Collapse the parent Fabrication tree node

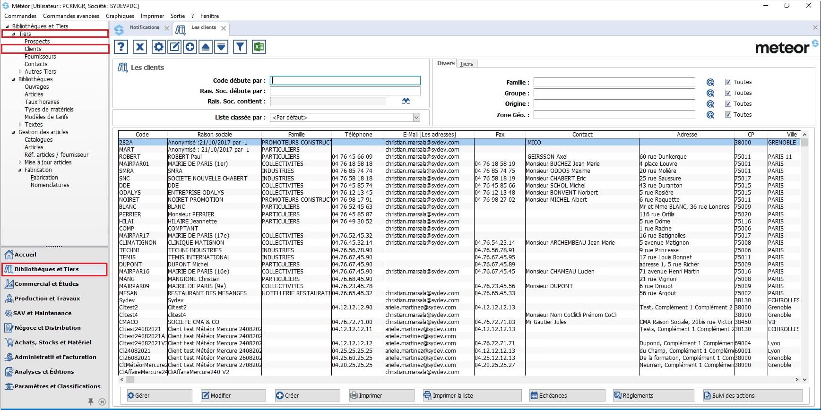click(x=20, y=170)
